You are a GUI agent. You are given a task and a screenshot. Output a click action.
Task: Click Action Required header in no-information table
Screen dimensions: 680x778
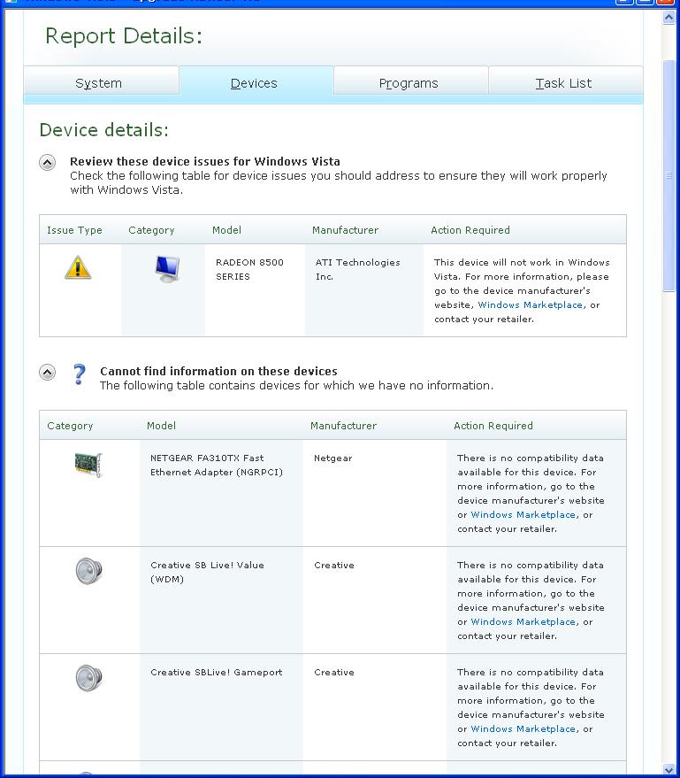click(x=493, y=426)
